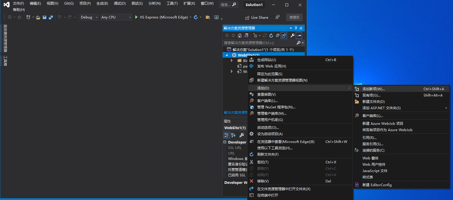Click the Pending Changes Filter clock icon
Screen dimensions: 453x200
(x=255, y=35)
